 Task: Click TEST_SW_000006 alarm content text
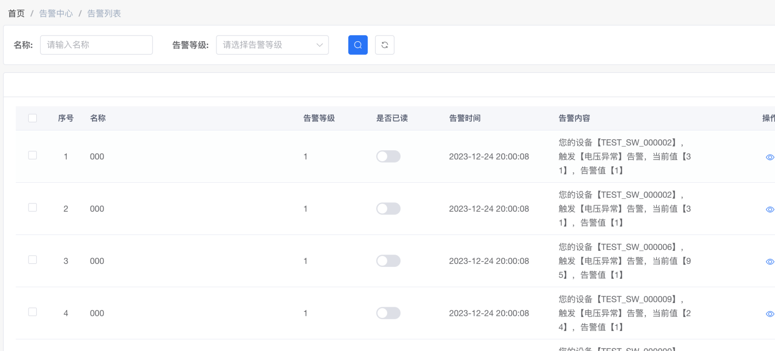click(625, 261)
